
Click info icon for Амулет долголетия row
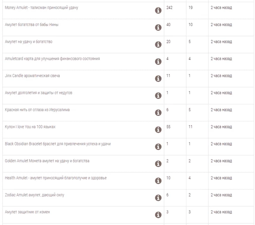pyautogui.click(x=158, y=96)
